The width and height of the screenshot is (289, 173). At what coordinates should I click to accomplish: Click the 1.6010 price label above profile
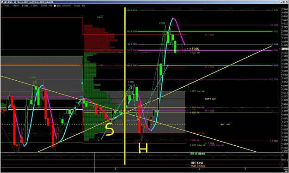(99, 17)
